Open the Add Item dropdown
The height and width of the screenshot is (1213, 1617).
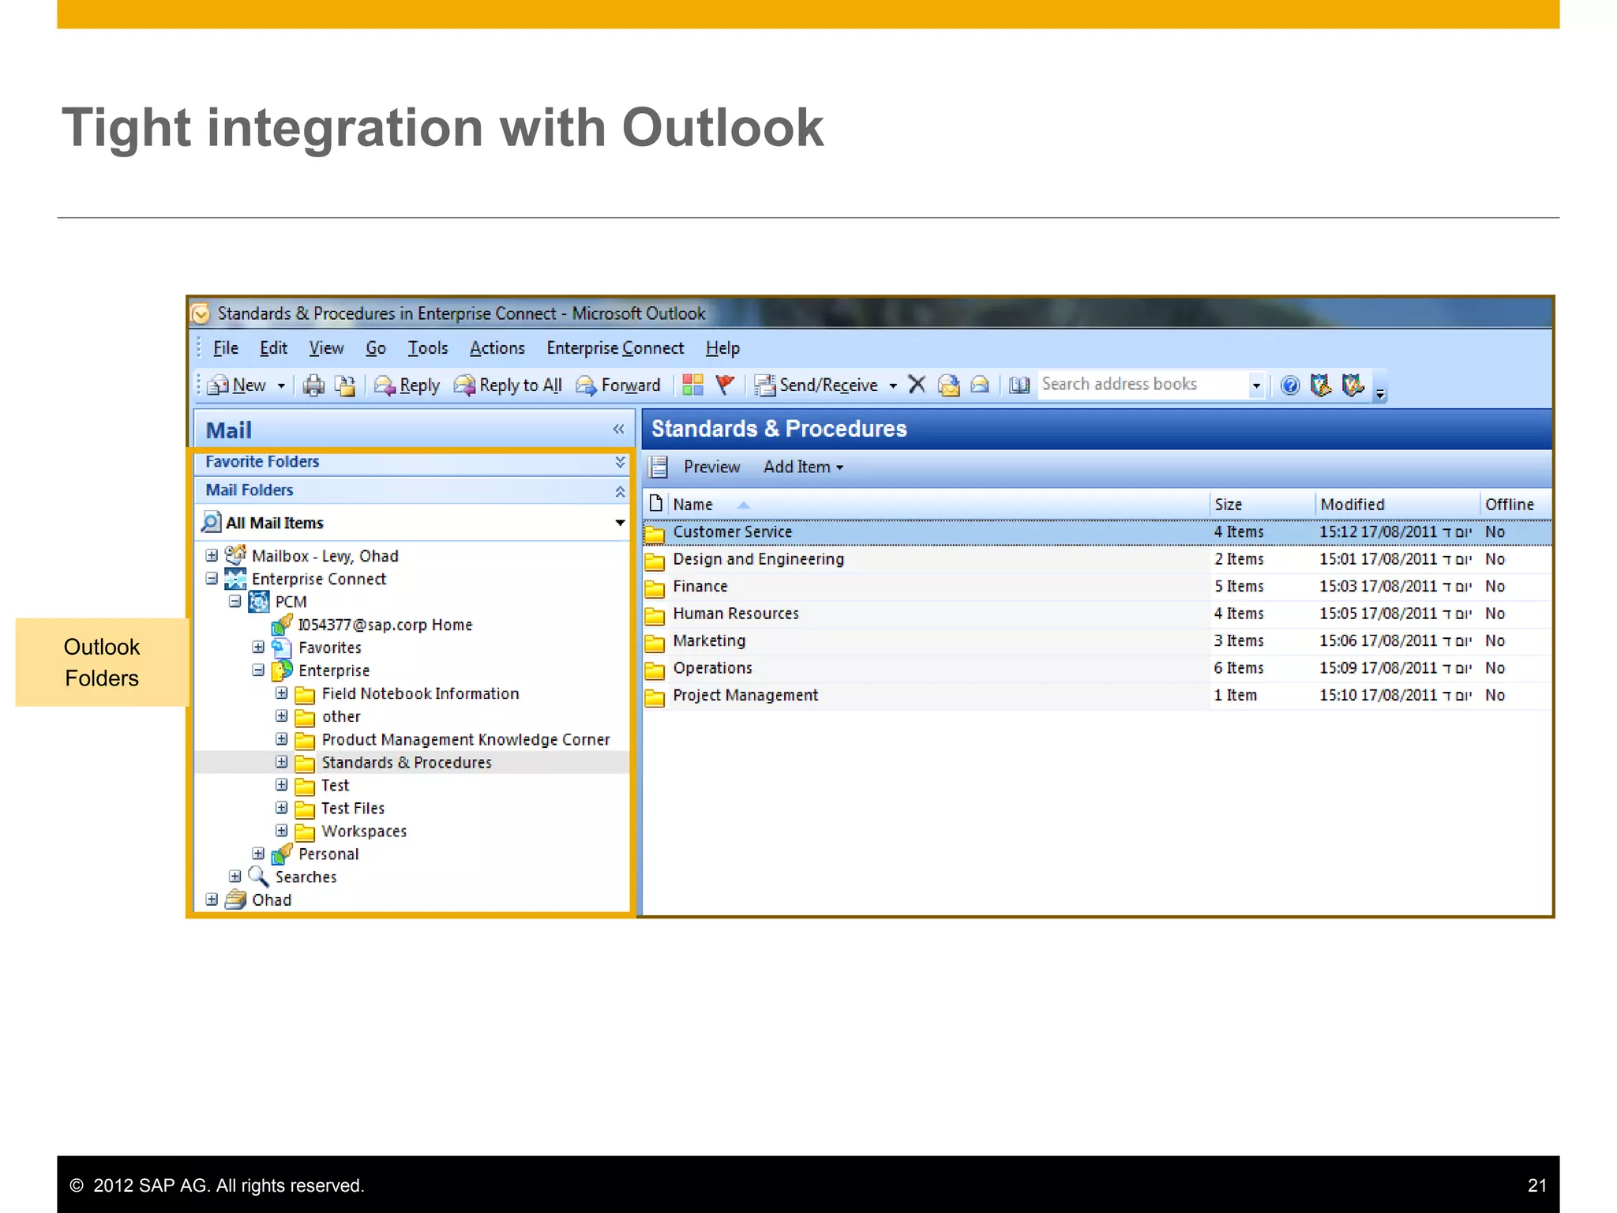(803, 467)
